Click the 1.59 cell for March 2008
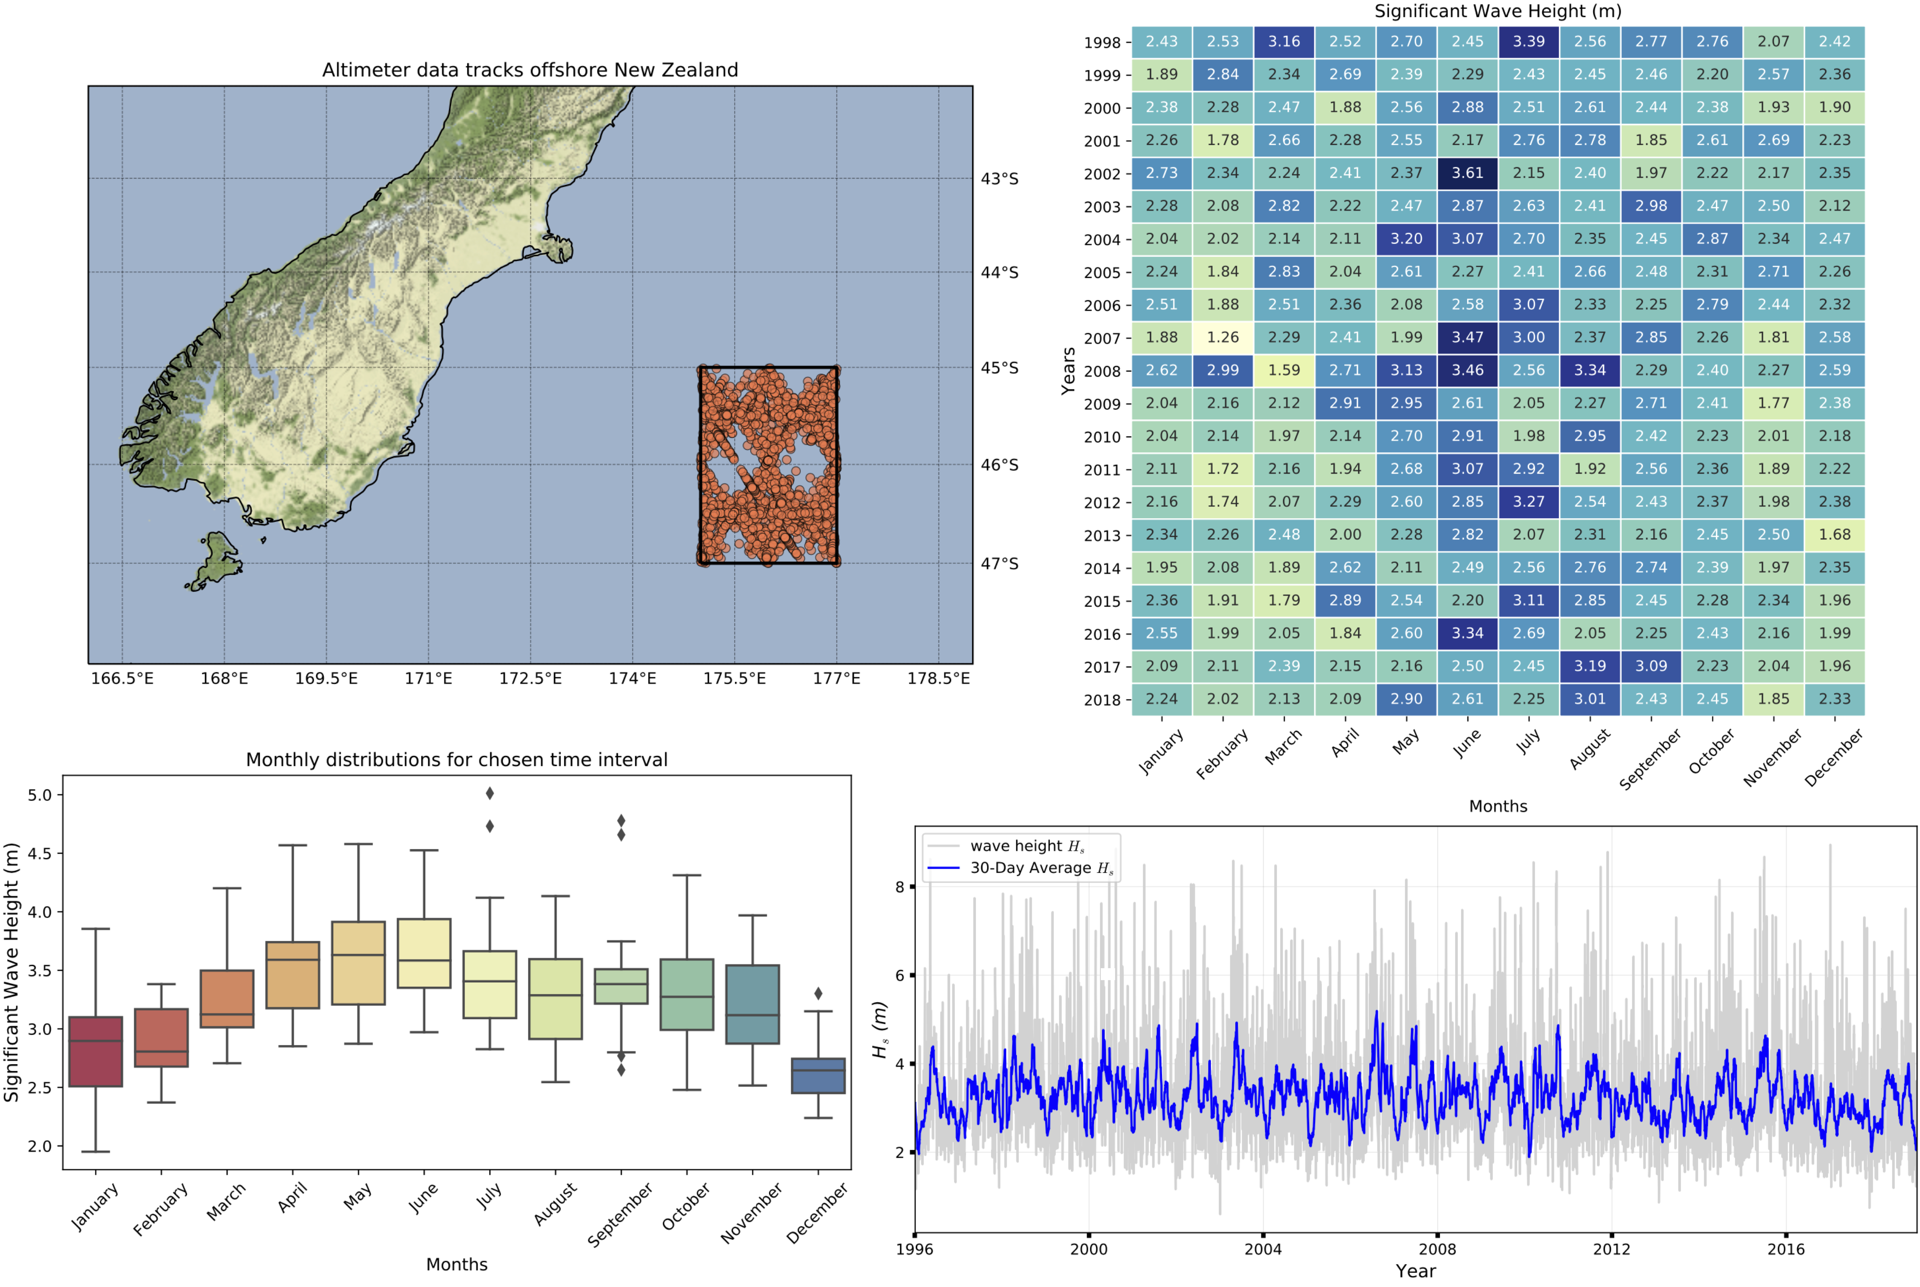This screenshot has width=1920, height=1287. click(x=1284, y=370)
